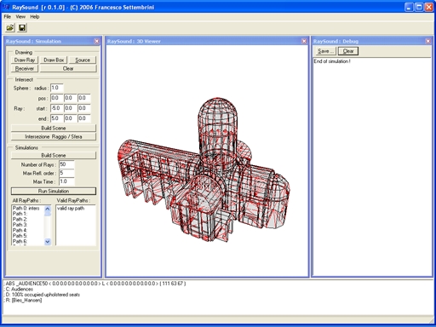Click the Number of Rays input field
Image resolution: width=436 pixels, height=327 pixels.
point(66,164)
